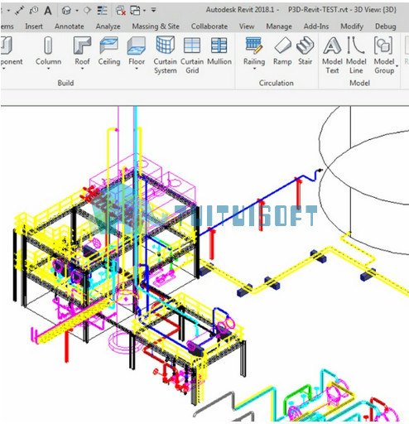The image size is (409, 424).
Task: Select the Ceiling tool
Action: pos(109,51)
